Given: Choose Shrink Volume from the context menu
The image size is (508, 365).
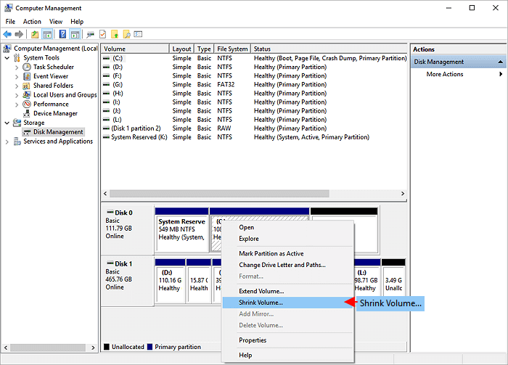Looking at the screenshot, I should 261,303.
